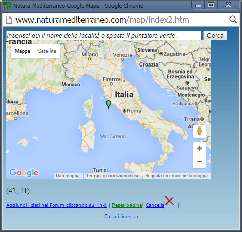Click the Bosnia ed Erzegovina label
The width and height of the screenshot is (242, 232).
coord(180,74)
